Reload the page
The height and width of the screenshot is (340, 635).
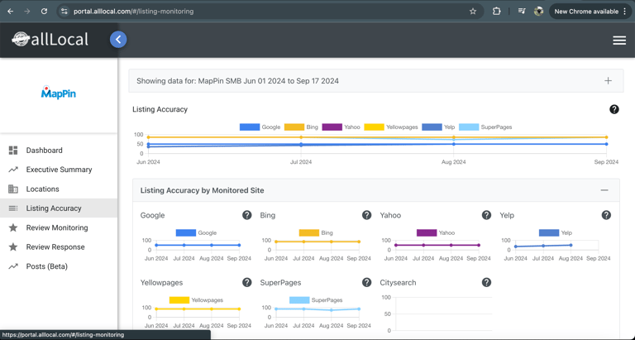point(44,12)
